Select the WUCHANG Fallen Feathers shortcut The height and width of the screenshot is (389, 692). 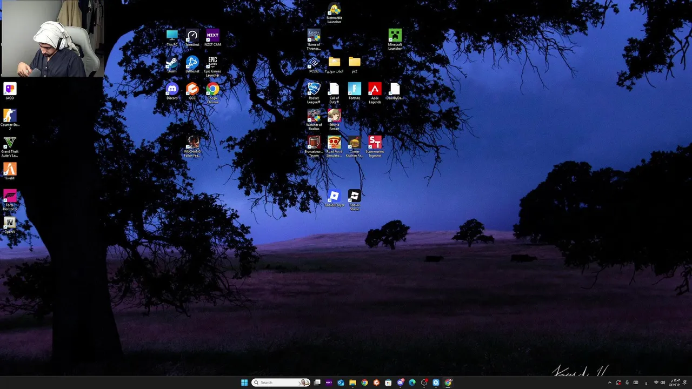click(x=192, y=146)
